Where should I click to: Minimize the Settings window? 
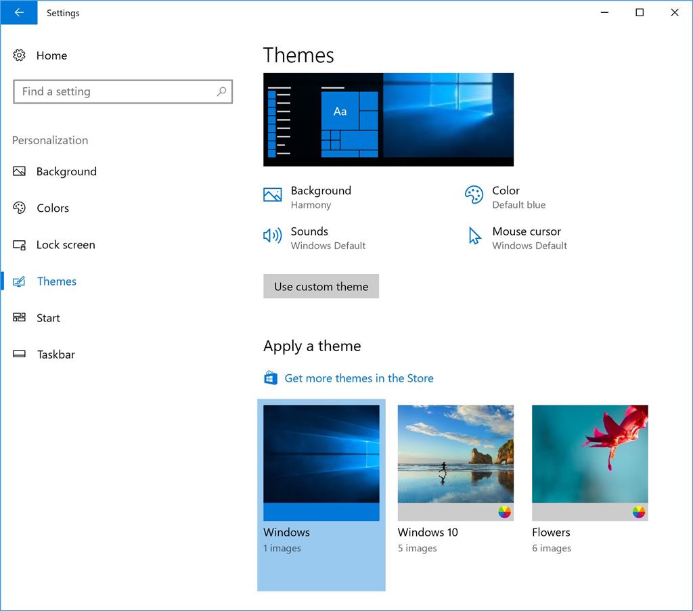(604, 12)
